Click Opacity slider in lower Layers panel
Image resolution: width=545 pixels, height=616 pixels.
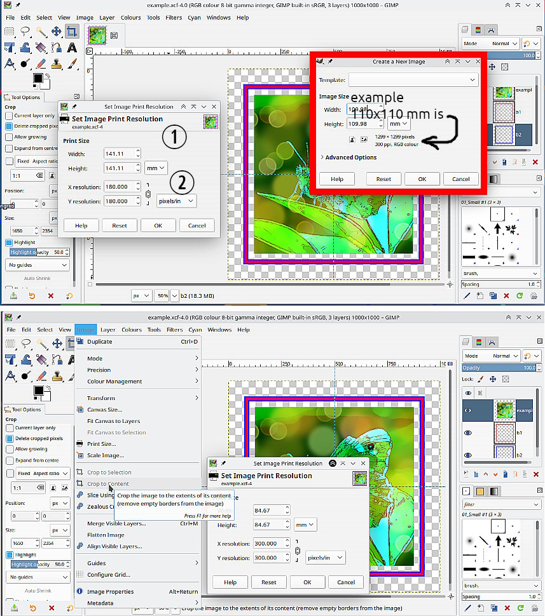[500, 368]
